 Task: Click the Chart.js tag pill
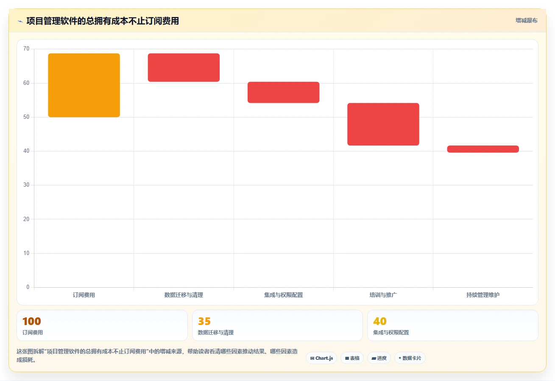[321, 358]
